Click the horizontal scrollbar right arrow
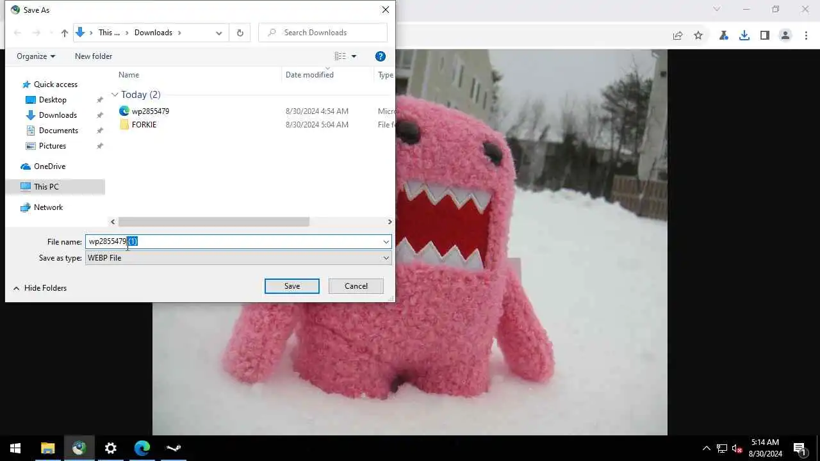820x461 pixels. pyautogui.click(x=389, y=222)
